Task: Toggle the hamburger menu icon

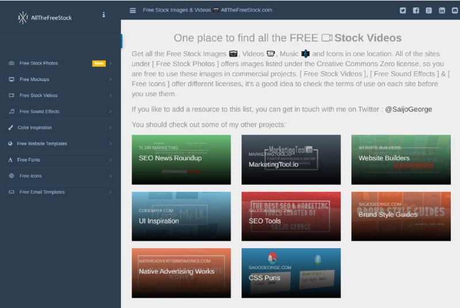Action: coord(133,10)
